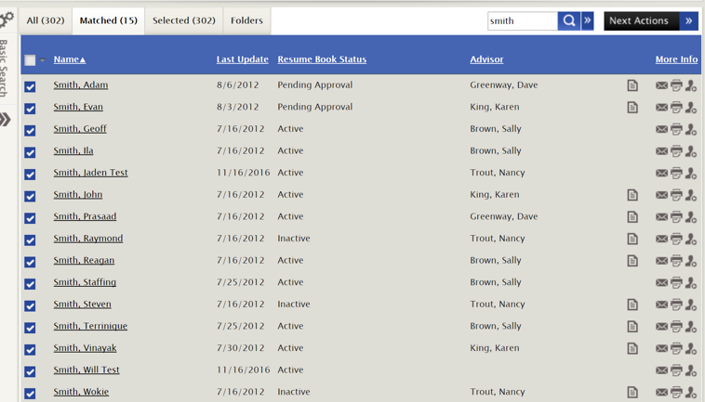Uncheck the Smith, Geoff row checkbox
Image resolution: width=705 pixels, height=402 pixels.
click(30, 131)
